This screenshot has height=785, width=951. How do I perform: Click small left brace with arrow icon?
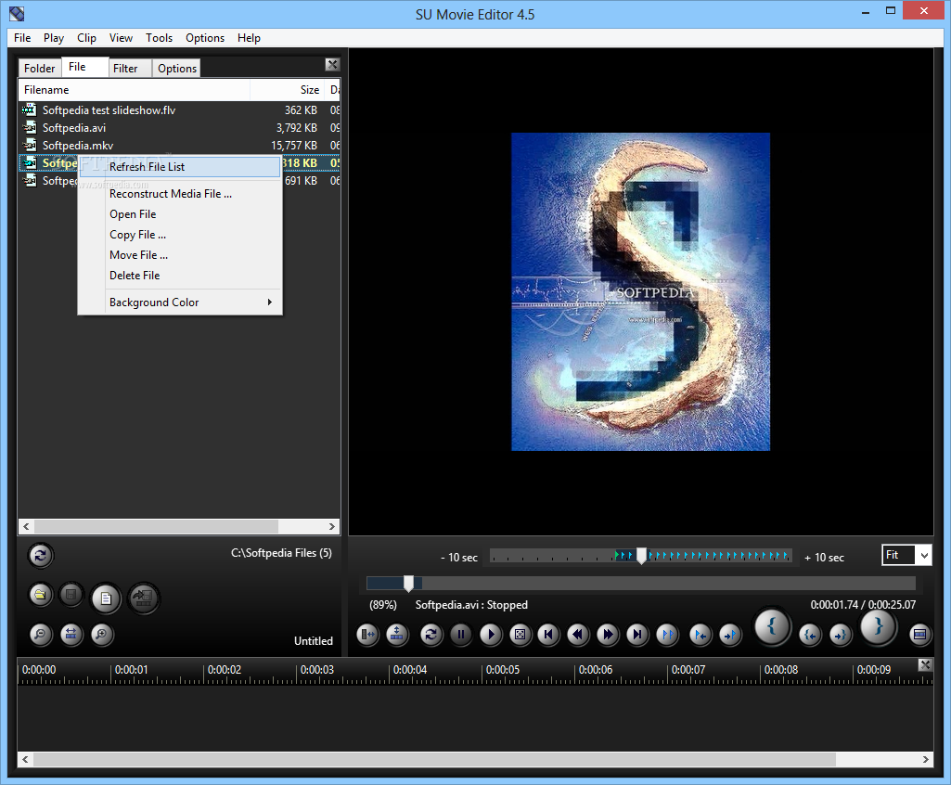point(810,635)
